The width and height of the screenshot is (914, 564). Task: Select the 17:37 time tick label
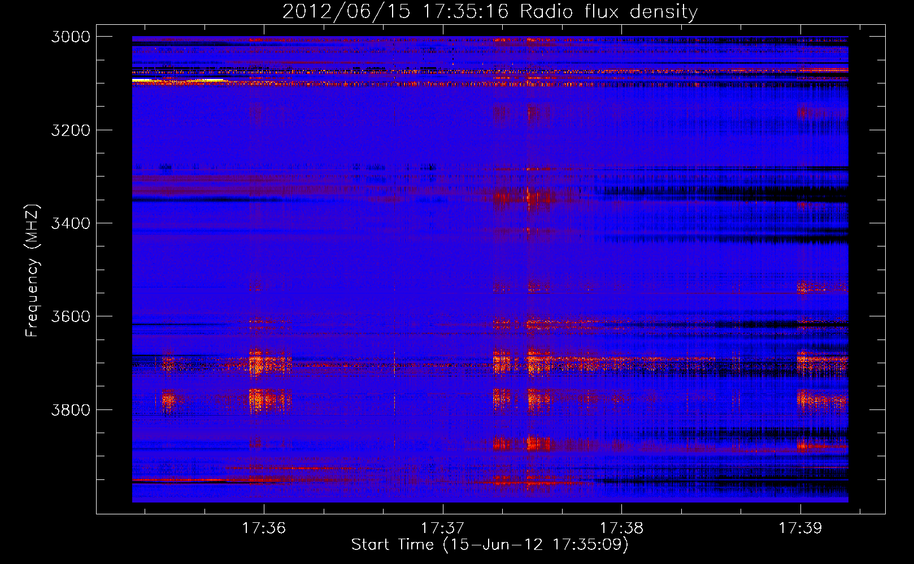click(x=442, y=528)
